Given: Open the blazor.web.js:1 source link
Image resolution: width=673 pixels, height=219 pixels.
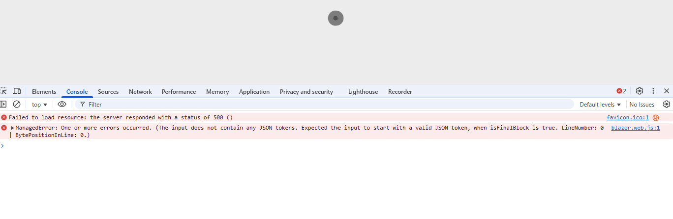Looking at the screenshot, I should click(x=635, y=128).
